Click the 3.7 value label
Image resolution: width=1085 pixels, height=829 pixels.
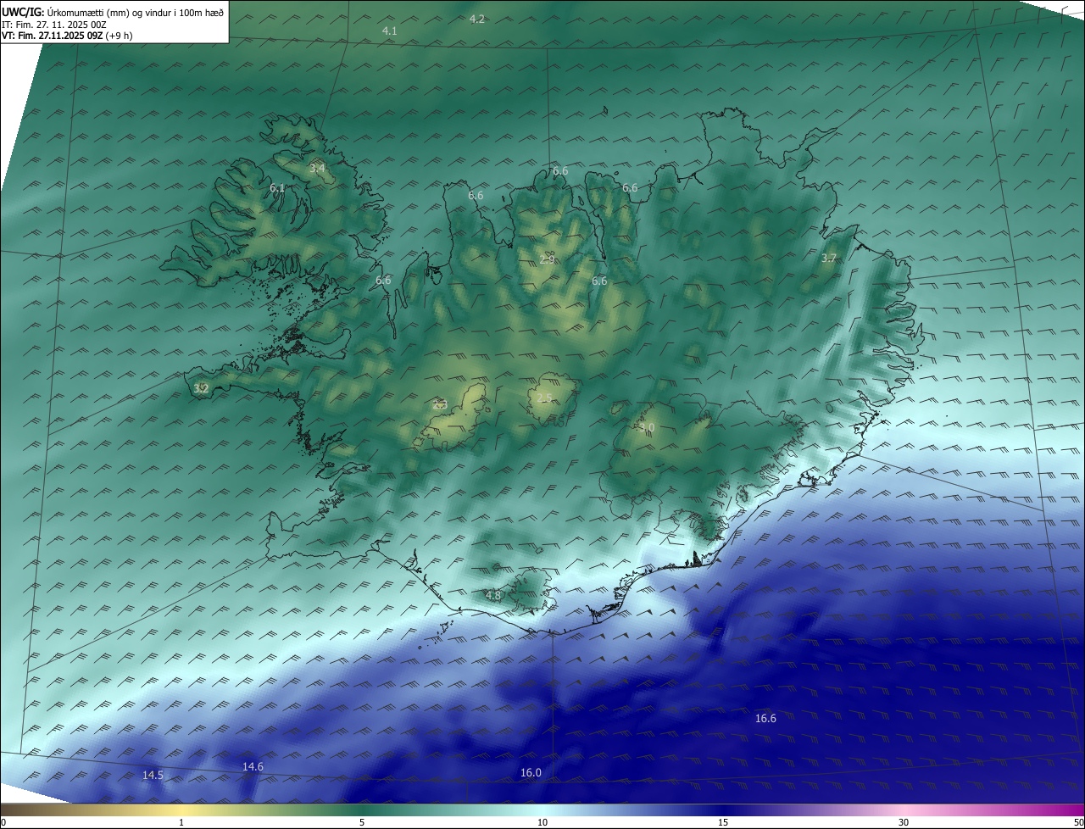[829, 258]
